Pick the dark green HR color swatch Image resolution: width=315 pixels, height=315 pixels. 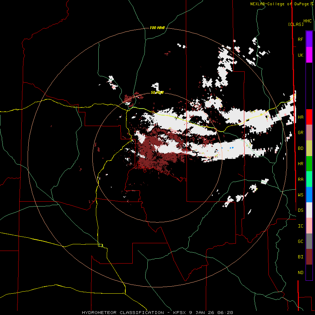coord(309,163)
